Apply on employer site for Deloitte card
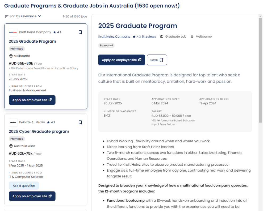The image size is (272, 211). point(32,196)
